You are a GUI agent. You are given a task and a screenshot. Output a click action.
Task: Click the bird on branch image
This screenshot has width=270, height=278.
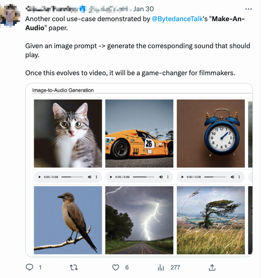pyautogui.click(x=68, y=220)
